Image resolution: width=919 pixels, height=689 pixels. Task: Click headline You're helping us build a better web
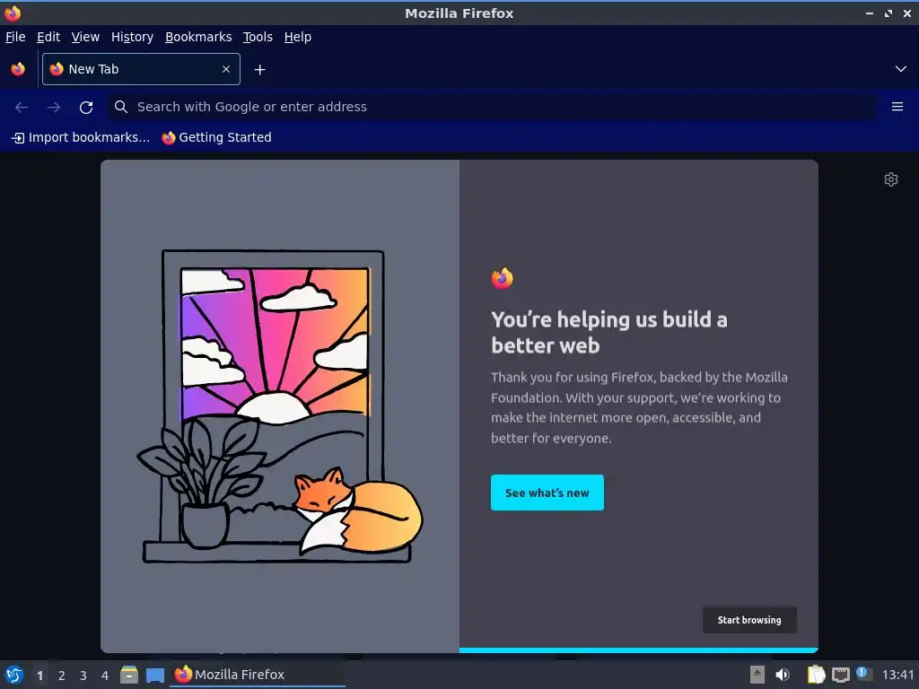(x=609, y=332)
